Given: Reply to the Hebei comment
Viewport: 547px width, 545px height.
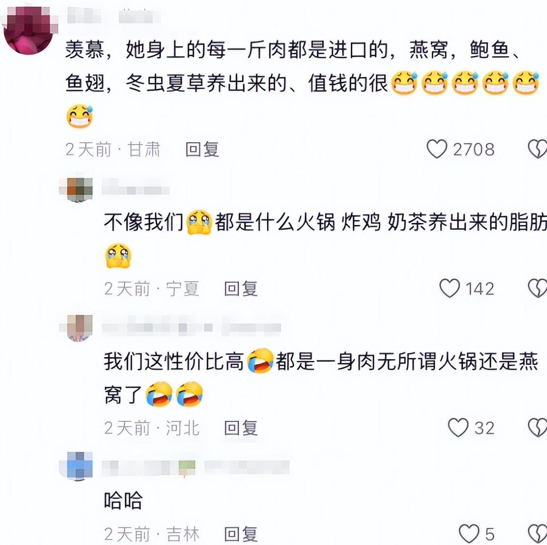Looking at the screenshot, I should coord(241,428).
